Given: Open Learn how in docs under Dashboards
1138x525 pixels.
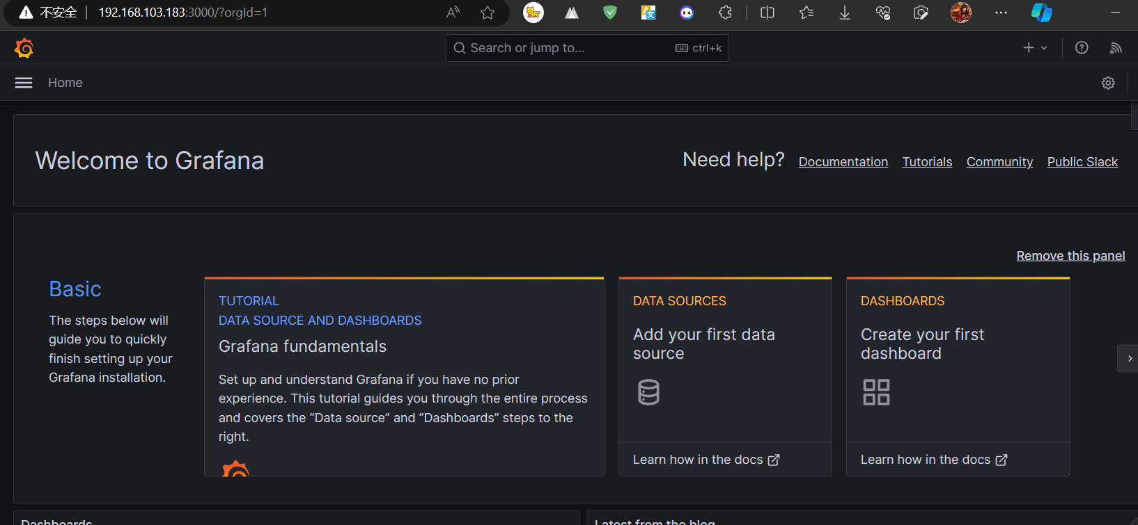Looking at the screenshot, I should (934, 460).
